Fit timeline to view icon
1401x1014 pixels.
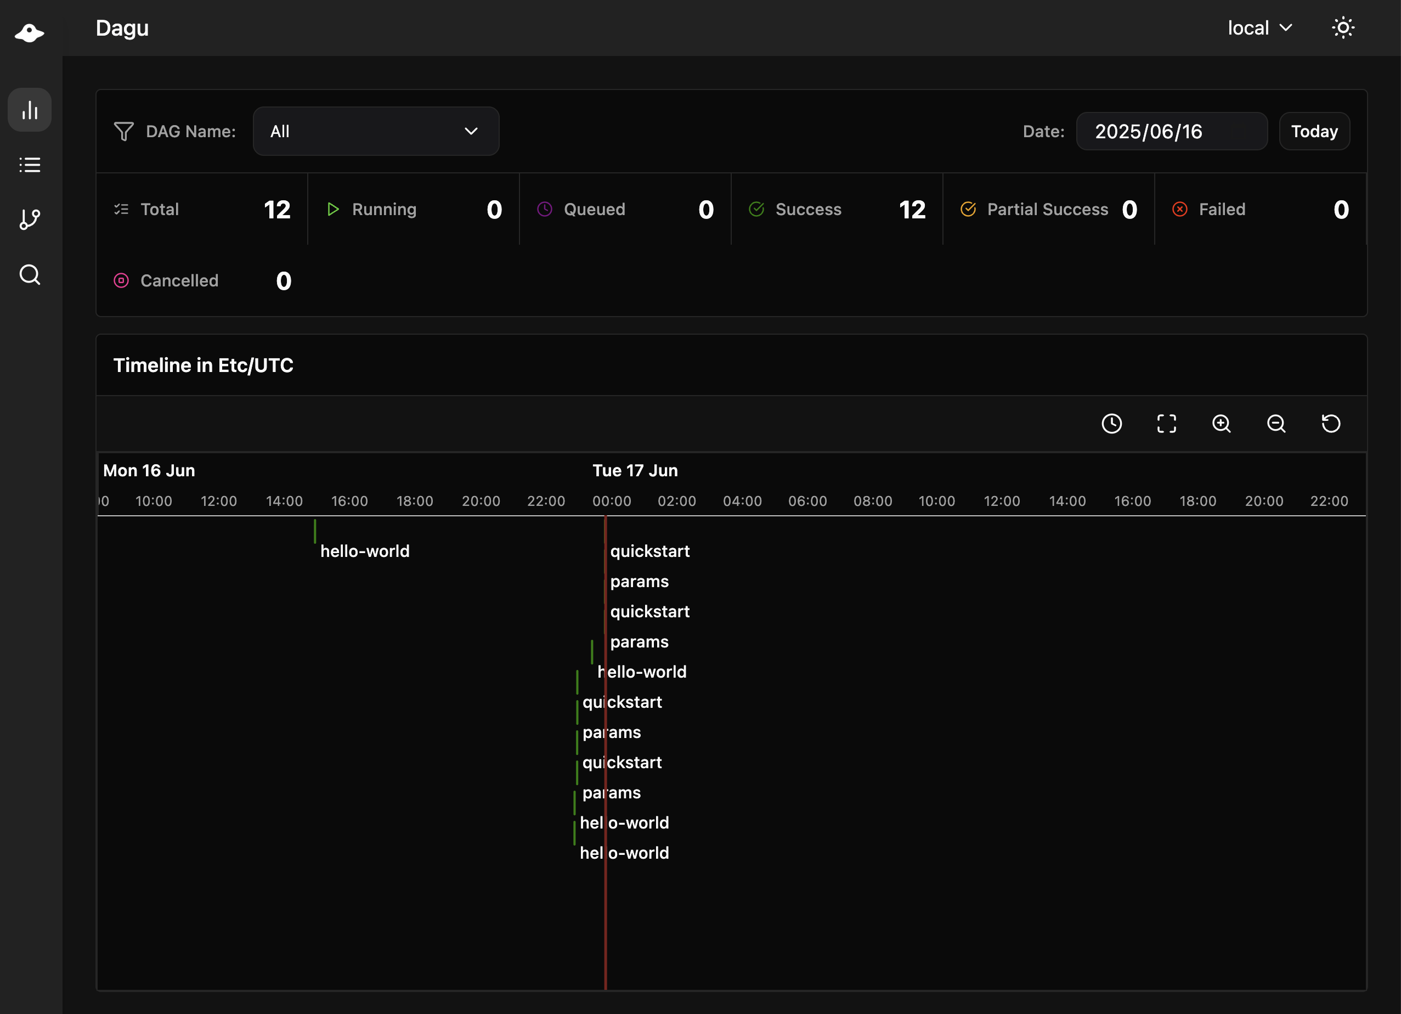(1166, 424)
